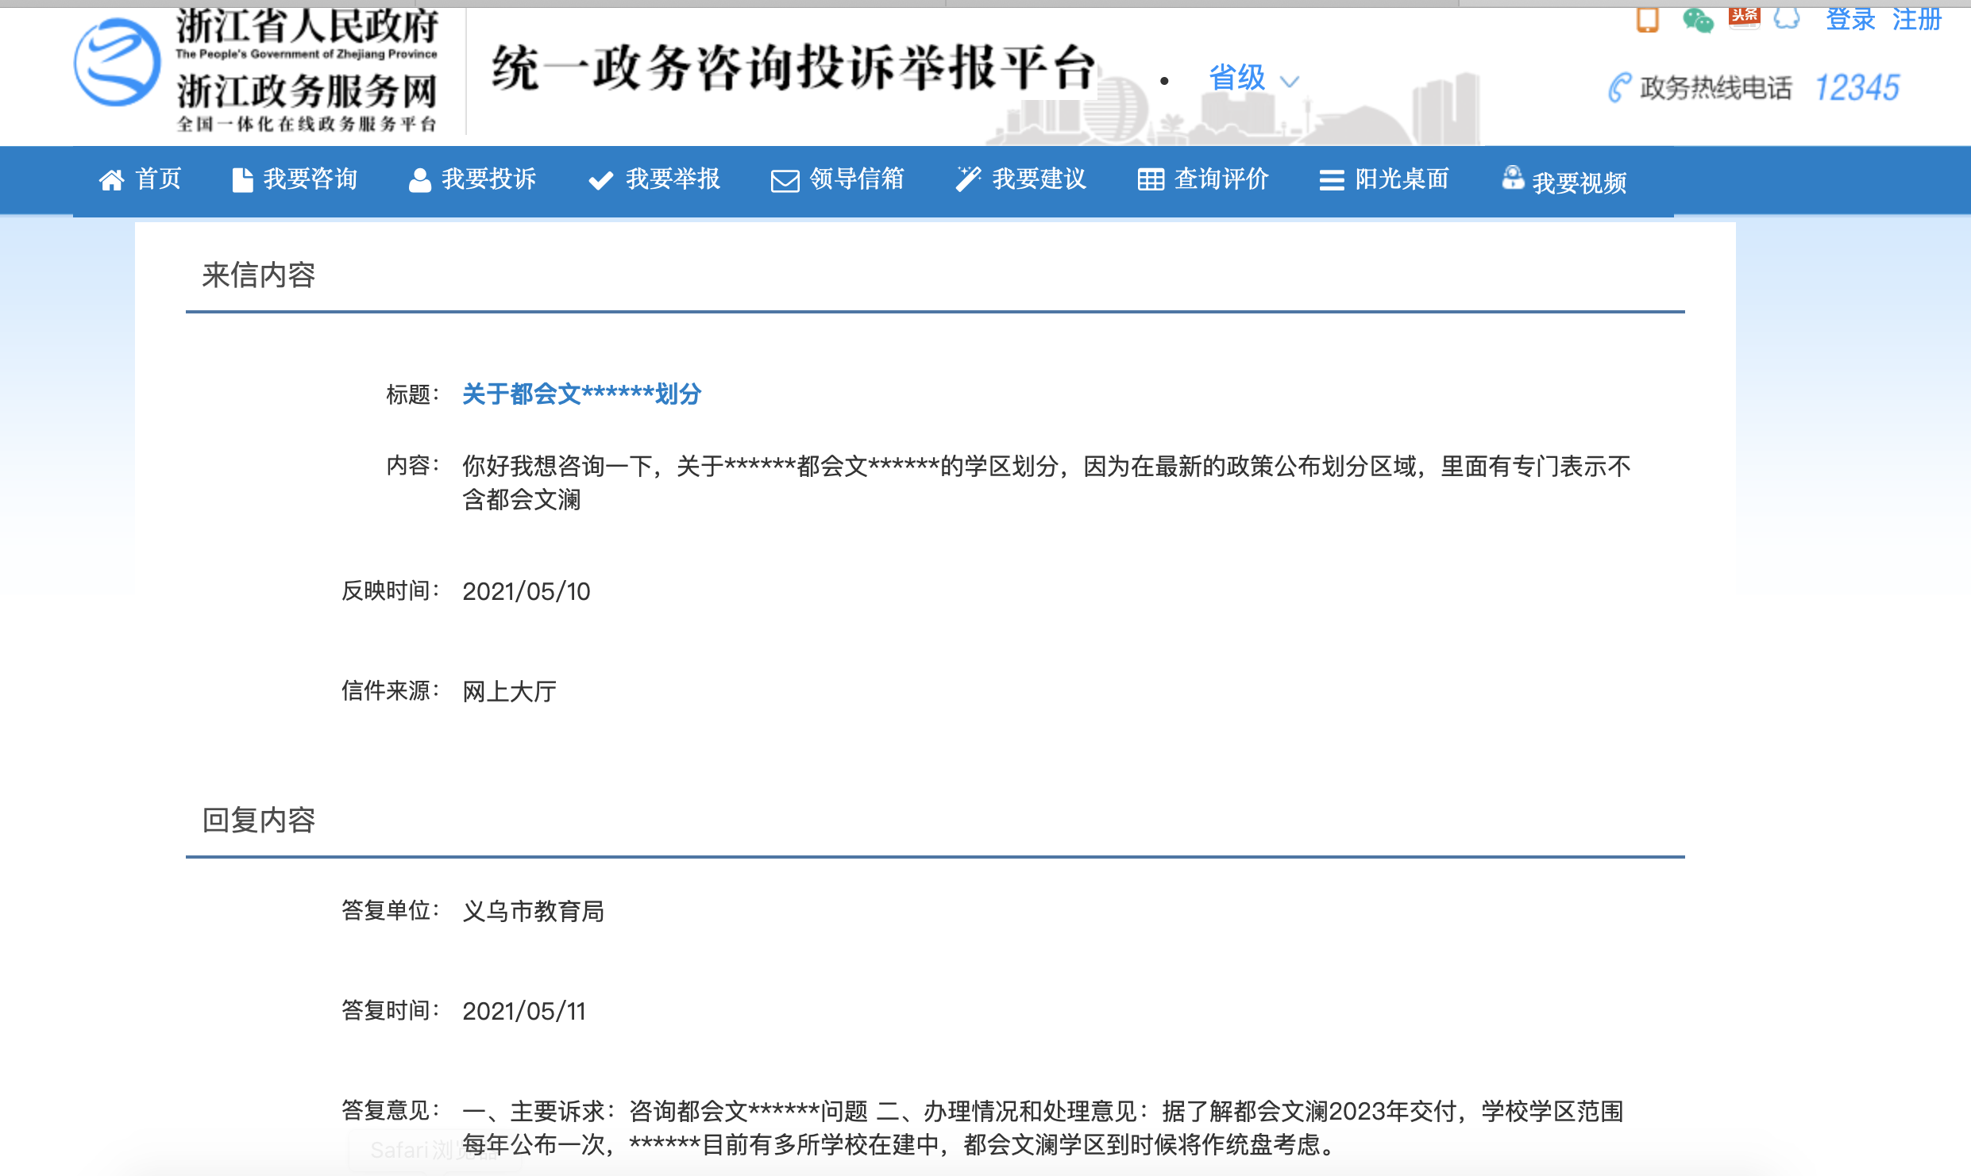Expand the 省级 level dropdown
The height and width of the screenshot is (1176, 1971).
[x=1237, y=79]
